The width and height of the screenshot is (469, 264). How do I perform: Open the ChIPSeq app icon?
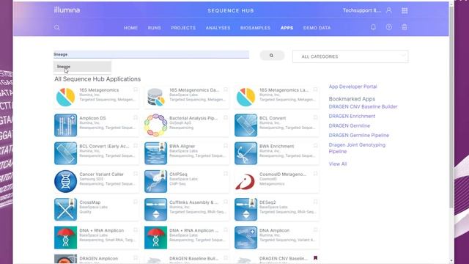(x=155, y=181)
